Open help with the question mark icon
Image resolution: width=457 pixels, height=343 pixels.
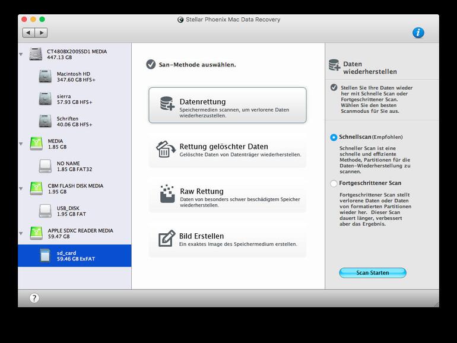(34, 298)
